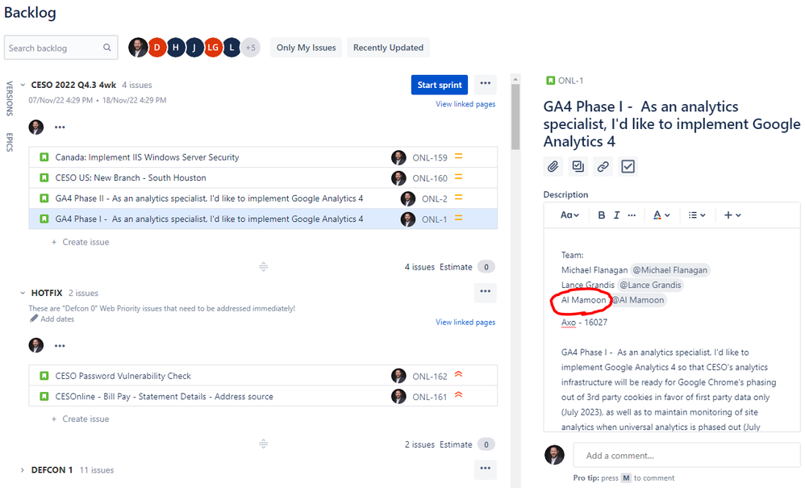Toggle the Recently Updated filter

point(388,48)
